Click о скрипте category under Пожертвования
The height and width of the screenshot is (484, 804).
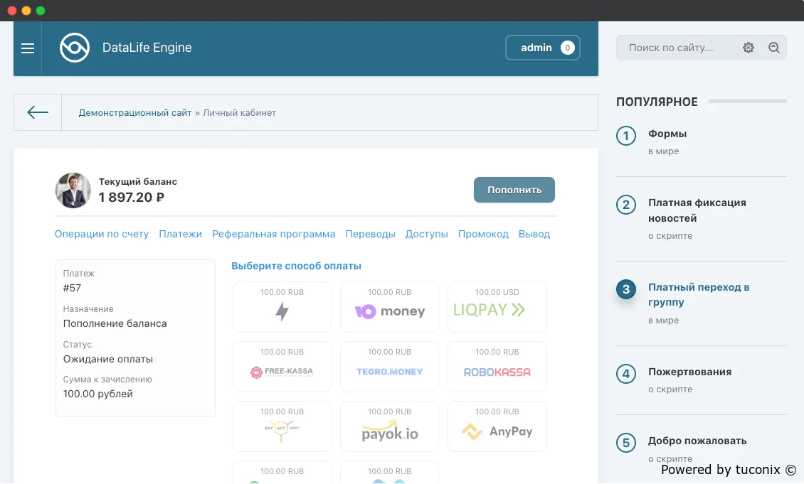point(670,389)
